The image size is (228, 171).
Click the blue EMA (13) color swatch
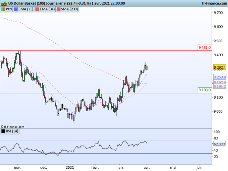(x=16, y=9)
